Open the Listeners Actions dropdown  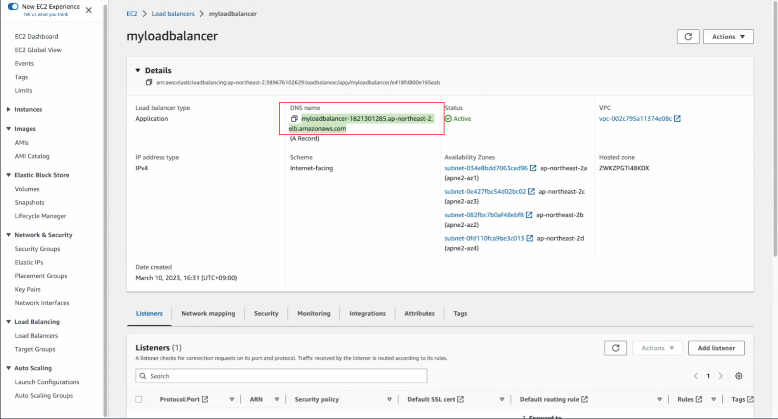658,348
